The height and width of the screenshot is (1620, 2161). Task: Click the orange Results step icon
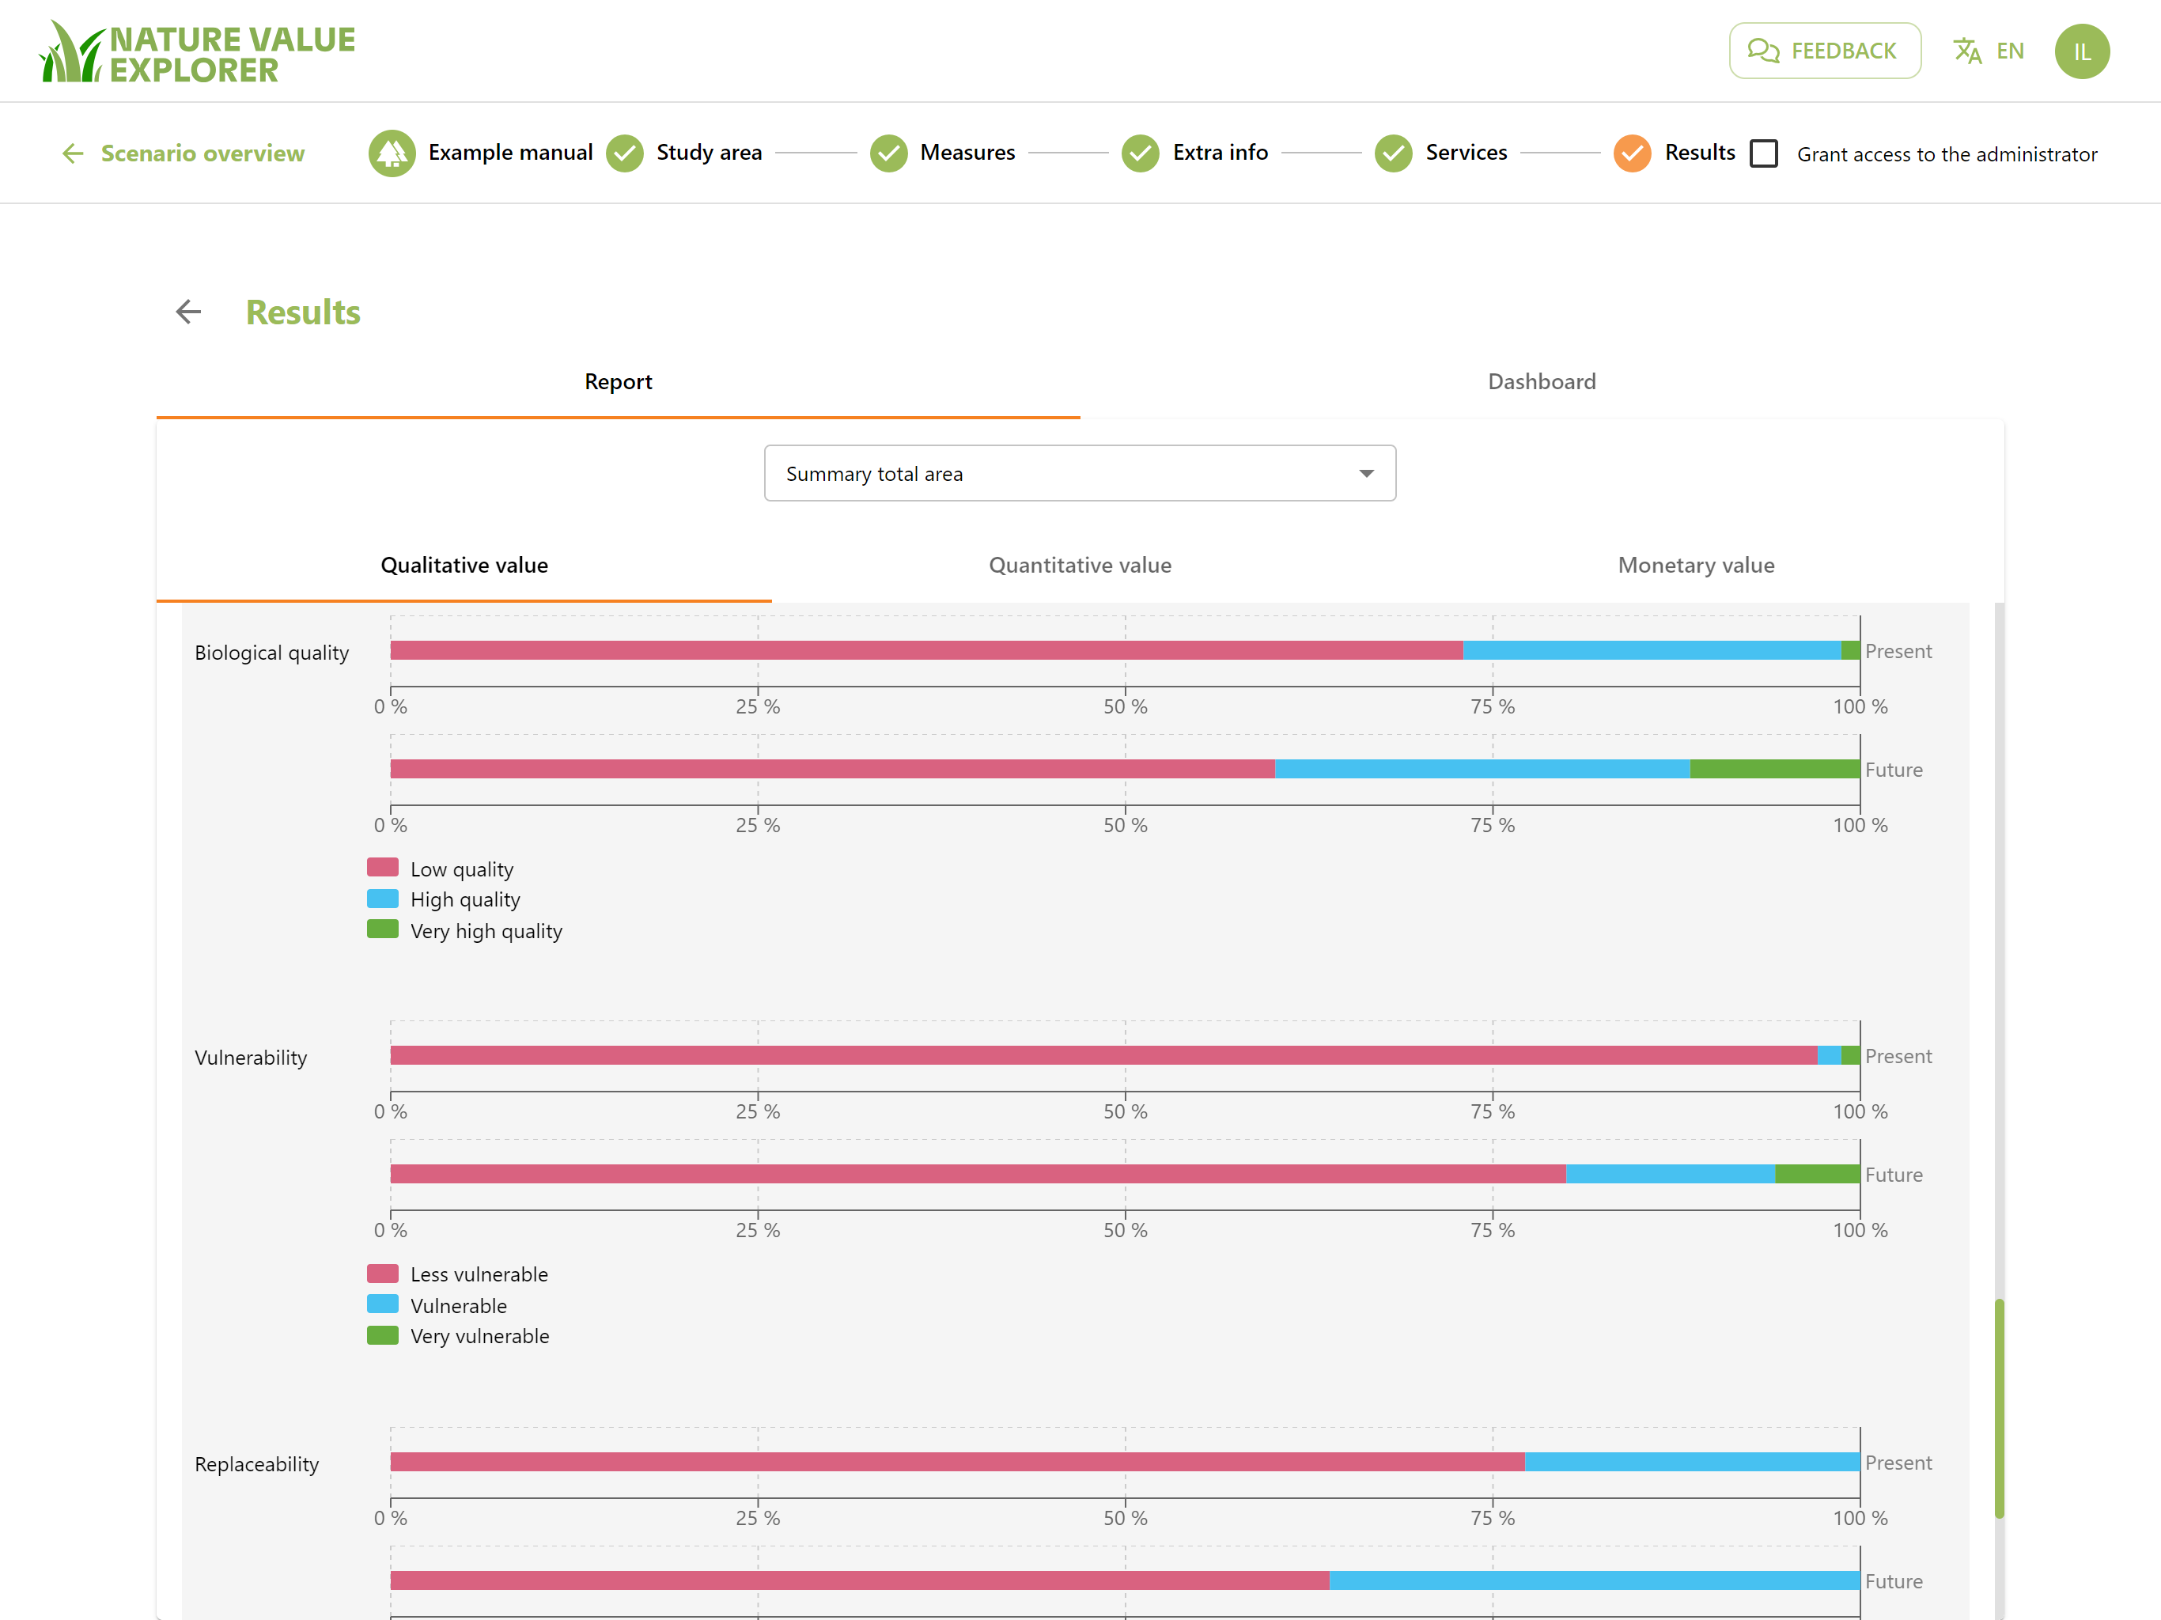tap(1632, 153)
